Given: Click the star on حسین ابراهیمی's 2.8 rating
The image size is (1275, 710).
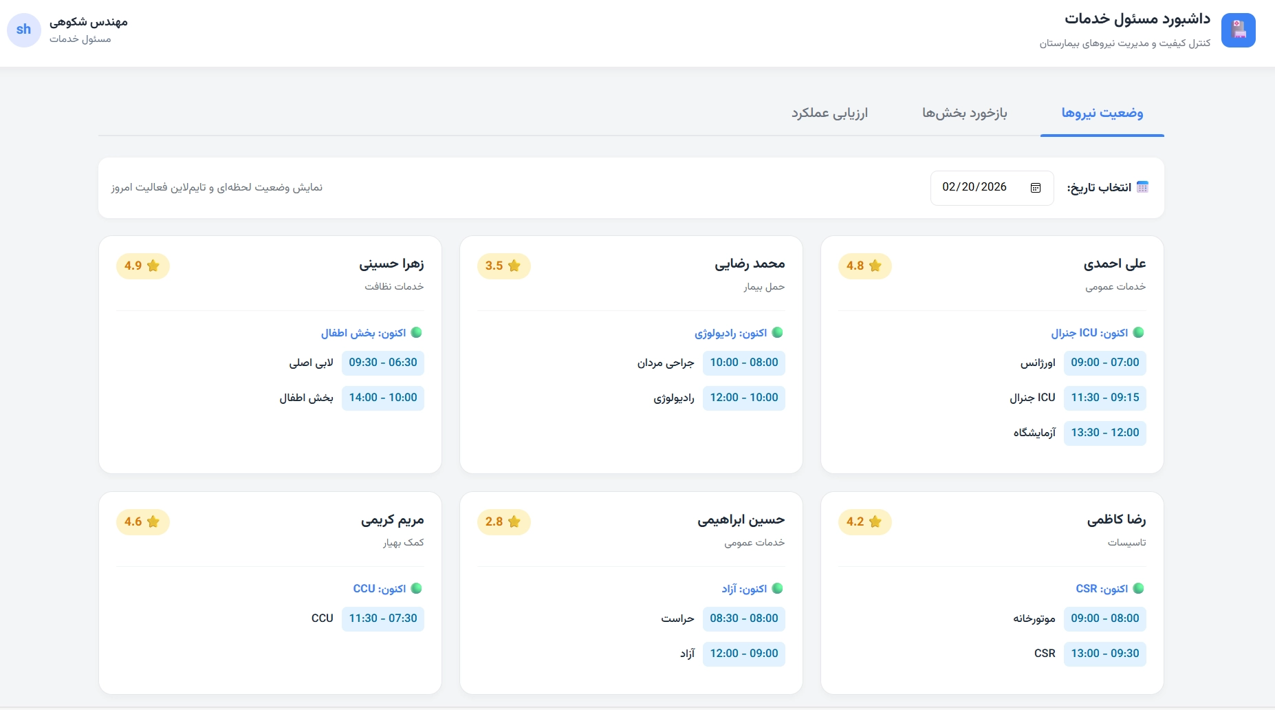Looking at the screenshot, I should (x=514, y=522).
